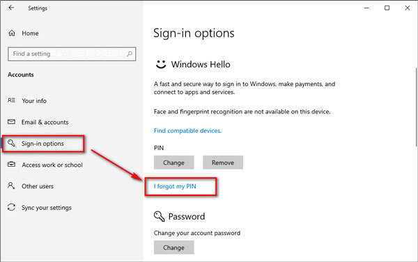
Task: Click the Find a setting search box
Action: click(72, 54)
